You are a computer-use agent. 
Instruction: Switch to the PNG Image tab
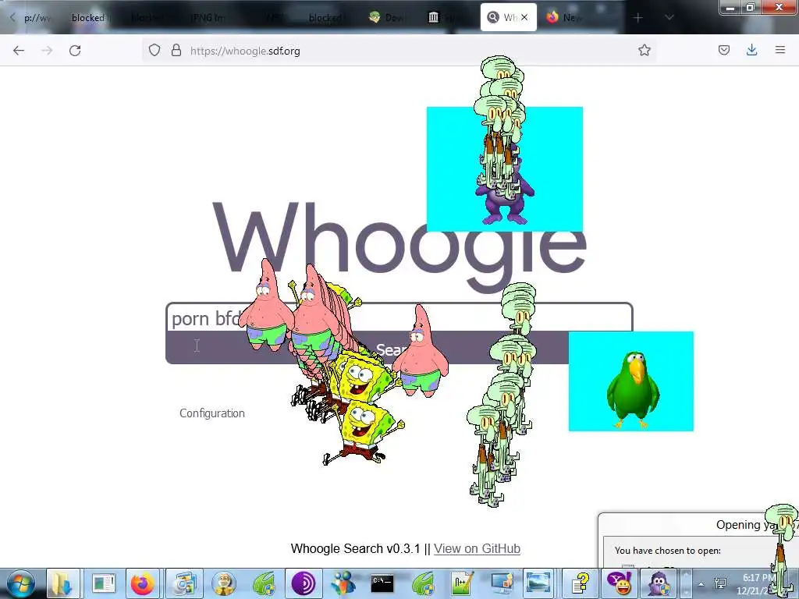point(206,18)
